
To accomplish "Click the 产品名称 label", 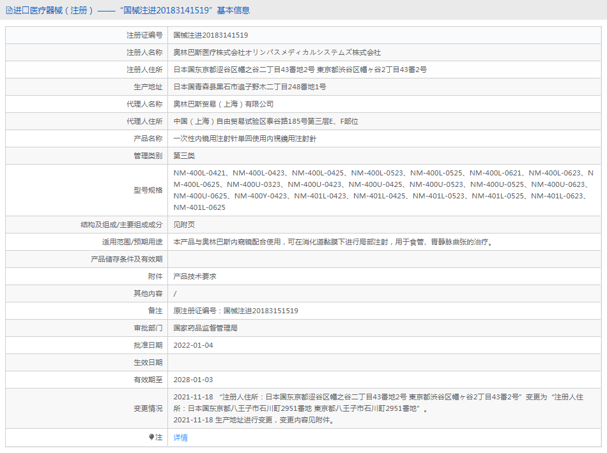I will (148, 138).
